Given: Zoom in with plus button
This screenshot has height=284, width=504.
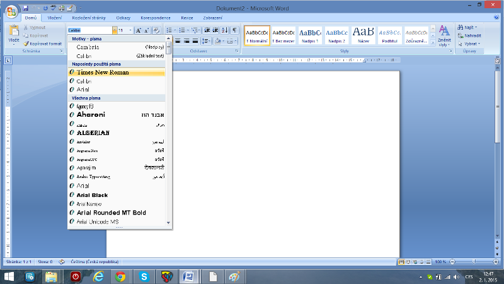Looking at the screenshot, I should 496,262.
